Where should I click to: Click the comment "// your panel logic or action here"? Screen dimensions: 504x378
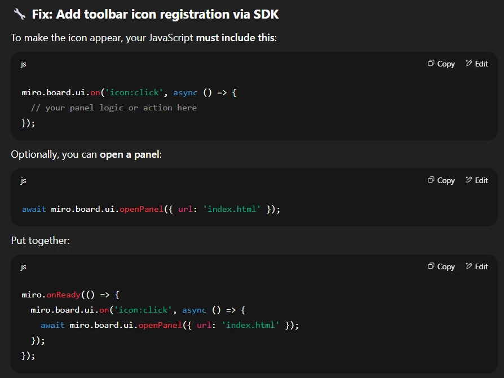pyautogui.click(x=114, y=108)
